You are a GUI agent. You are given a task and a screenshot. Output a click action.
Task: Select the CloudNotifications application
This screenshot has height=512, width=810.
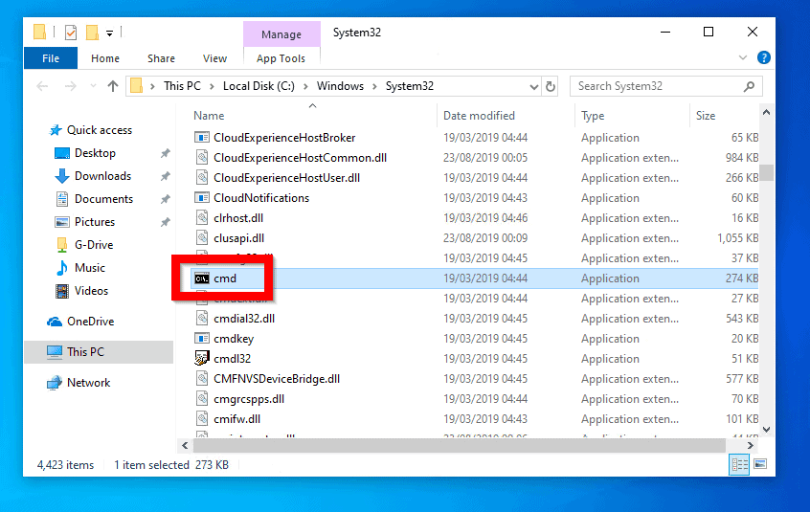point(260,198)
